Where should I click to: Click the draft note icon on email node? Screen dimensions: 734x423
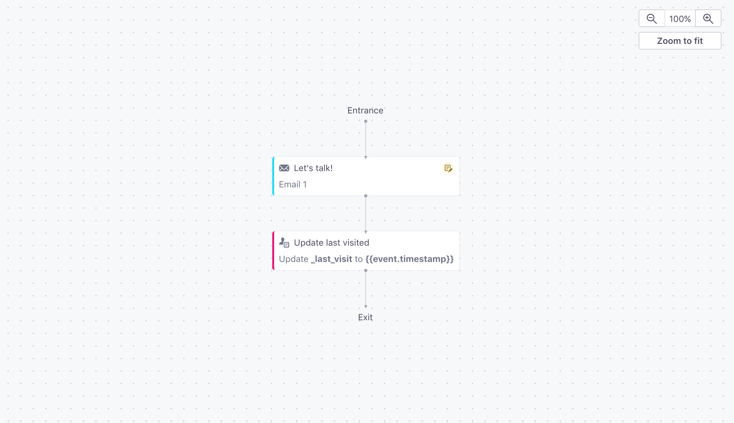click(448, 168)
